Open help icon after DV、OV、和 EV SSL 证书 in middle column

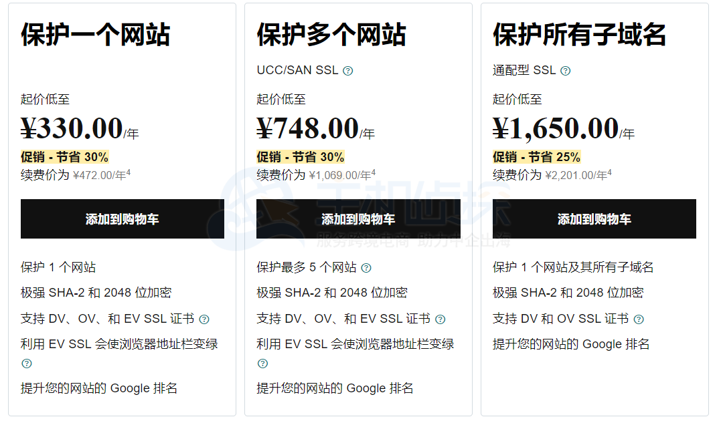441,319
